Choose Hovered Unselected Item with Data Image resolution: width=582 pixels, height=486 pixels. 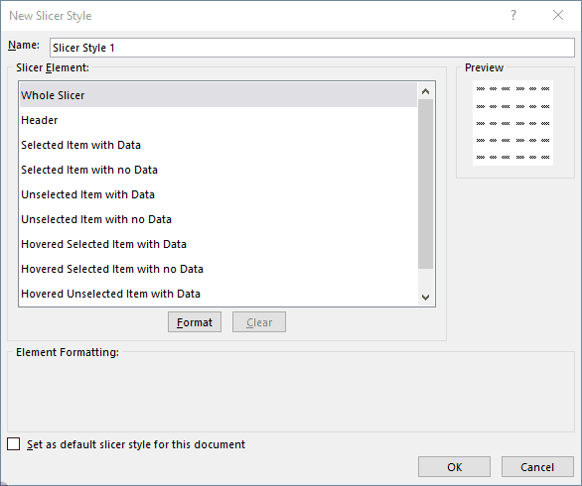point(218,294)
